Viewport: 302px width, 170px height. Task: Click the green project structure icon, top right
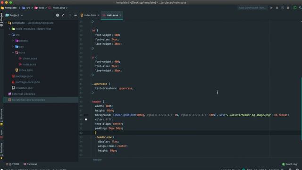[295, 8]
